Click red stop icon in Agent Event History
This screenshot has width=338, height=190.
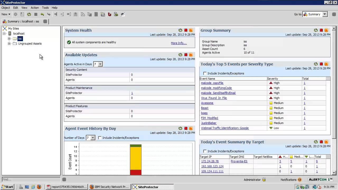pyautogui.click(x=186, y=129)
